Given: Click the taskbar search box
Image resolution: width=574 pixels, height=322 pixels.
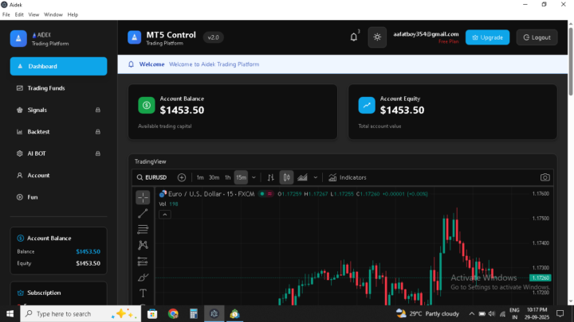Looking at the screenshot, I should point(81,313).
